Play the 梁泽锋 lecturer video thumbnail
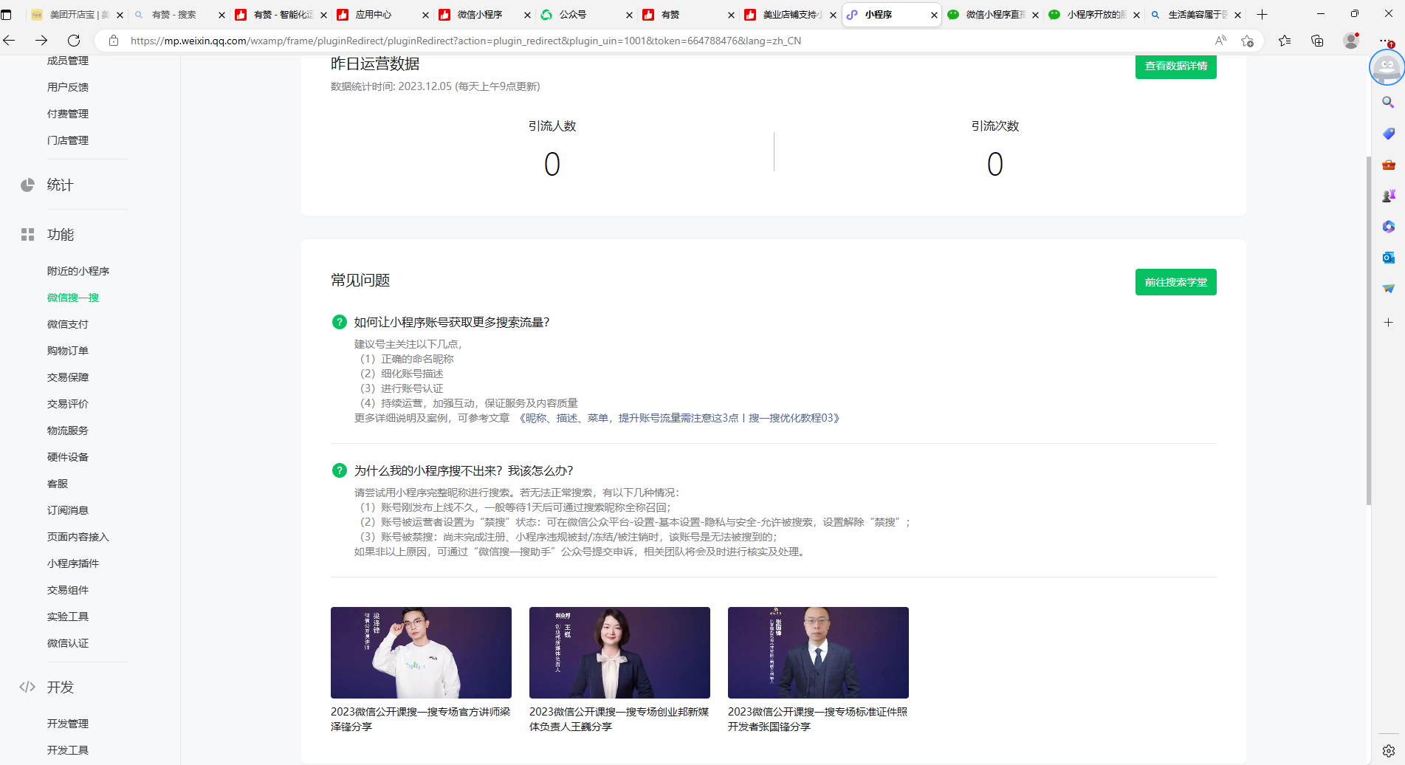 [x=421, y=653]
